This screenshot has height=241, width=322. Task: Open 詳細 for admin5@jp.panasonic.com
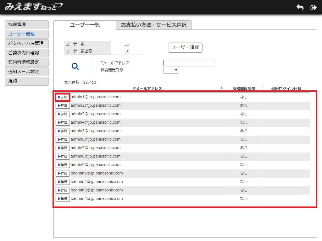click(63, 131)
